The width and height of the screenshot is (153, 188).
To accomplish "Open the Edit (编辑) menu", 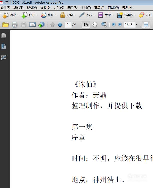I will click(18, 8).
